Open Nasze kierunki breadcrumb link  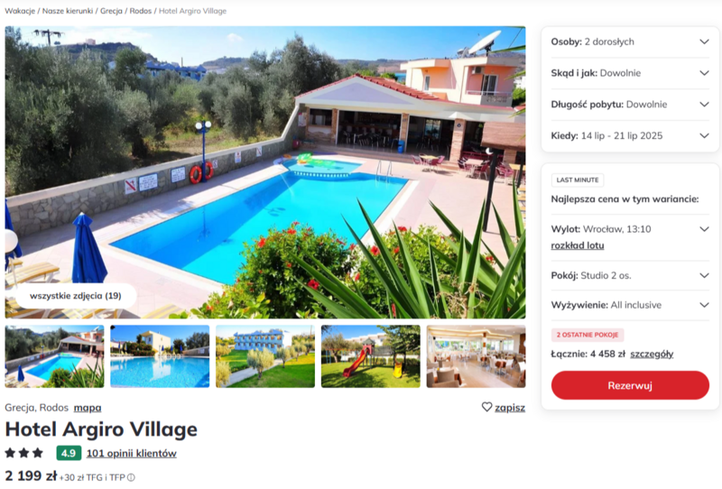[68, 11]
